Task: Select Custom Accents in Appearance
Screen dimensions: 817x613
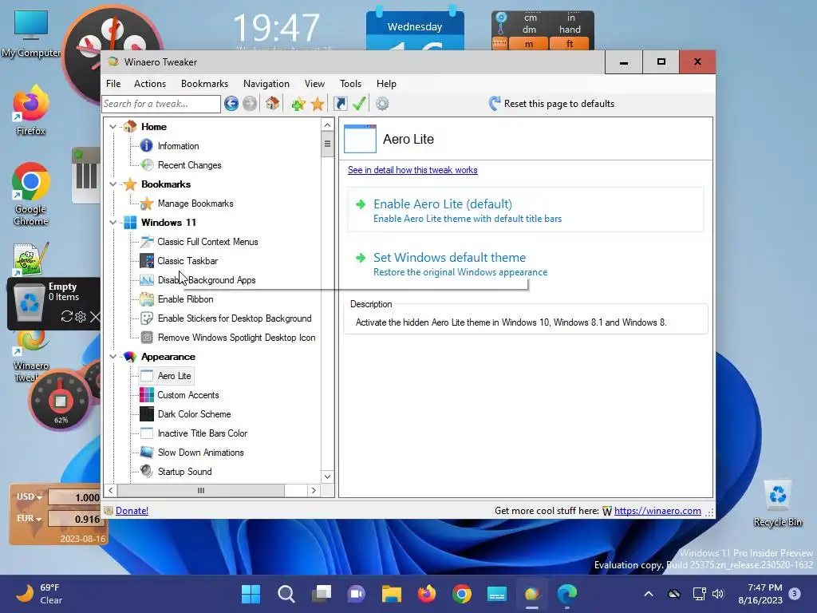Action: click(x=188, y=395)
